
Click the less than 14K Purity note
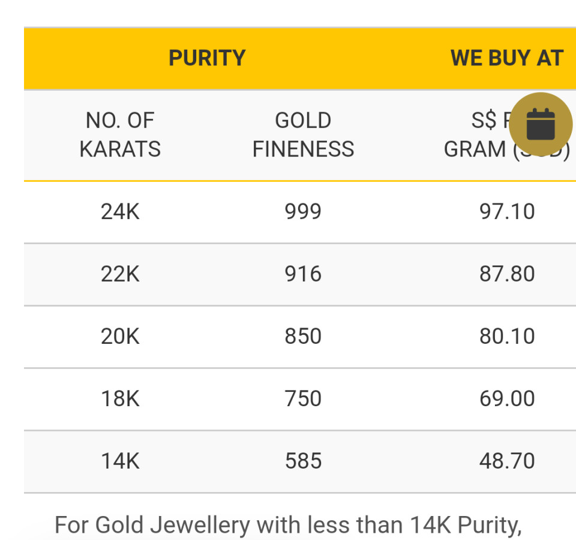coord(288,525)
